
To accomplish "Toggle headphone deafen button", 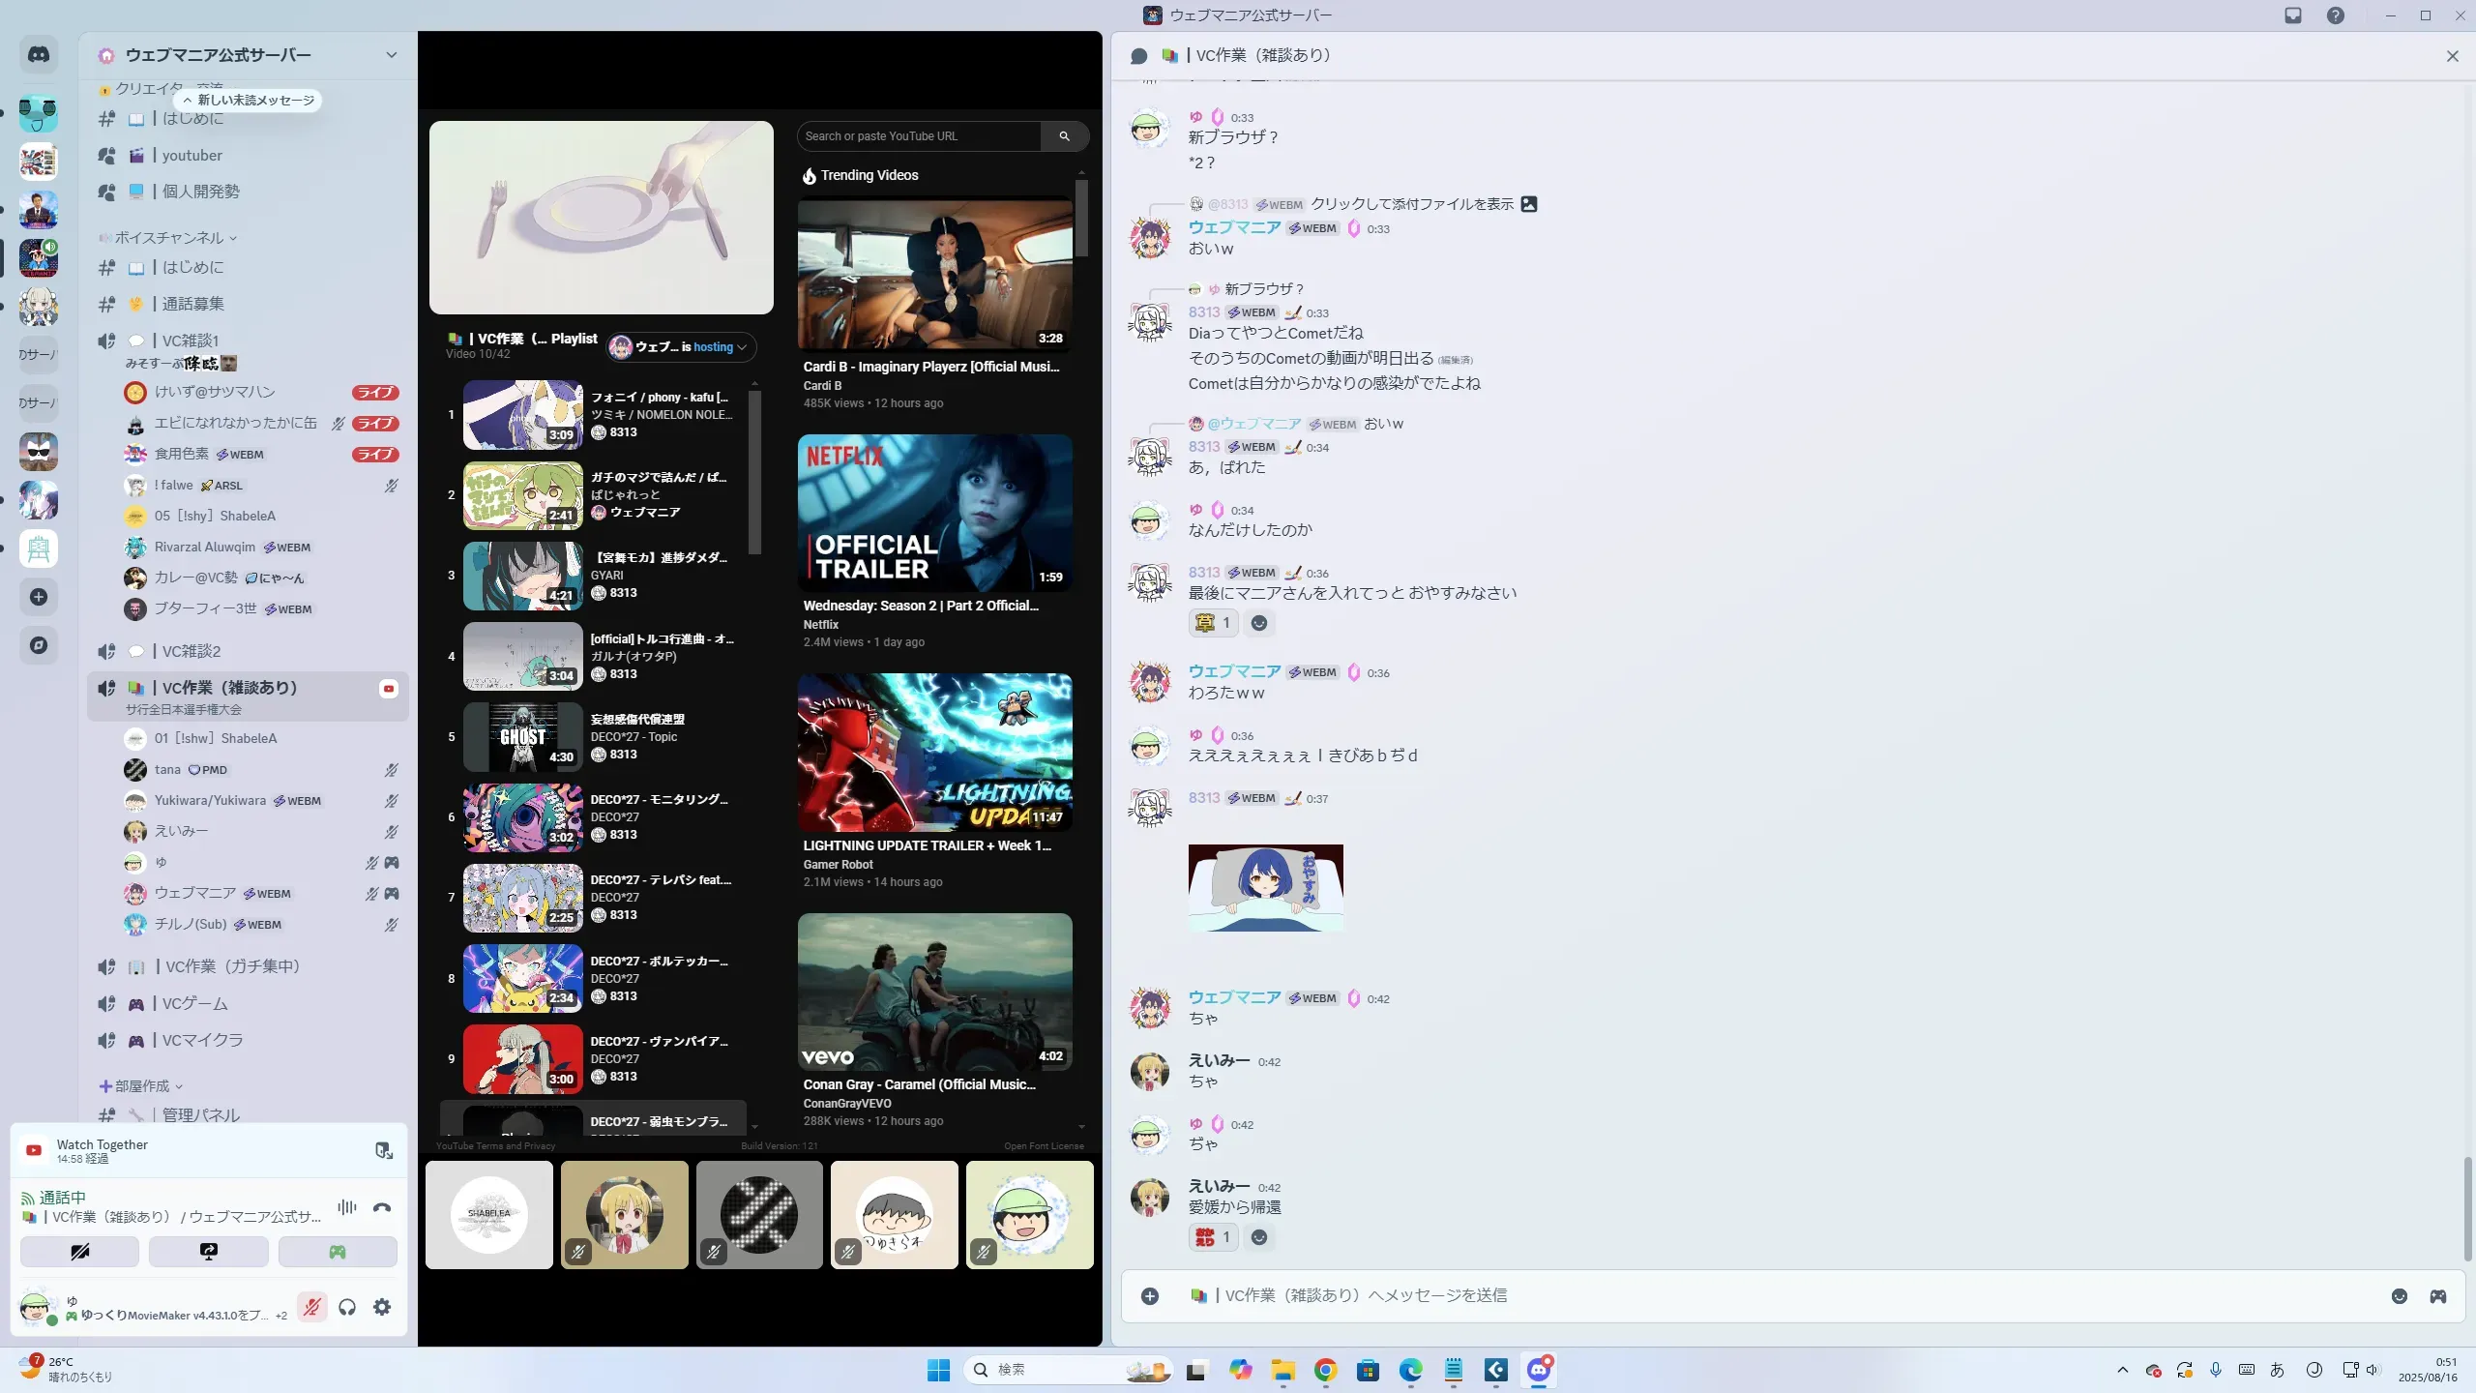I will pos(347,1307).
